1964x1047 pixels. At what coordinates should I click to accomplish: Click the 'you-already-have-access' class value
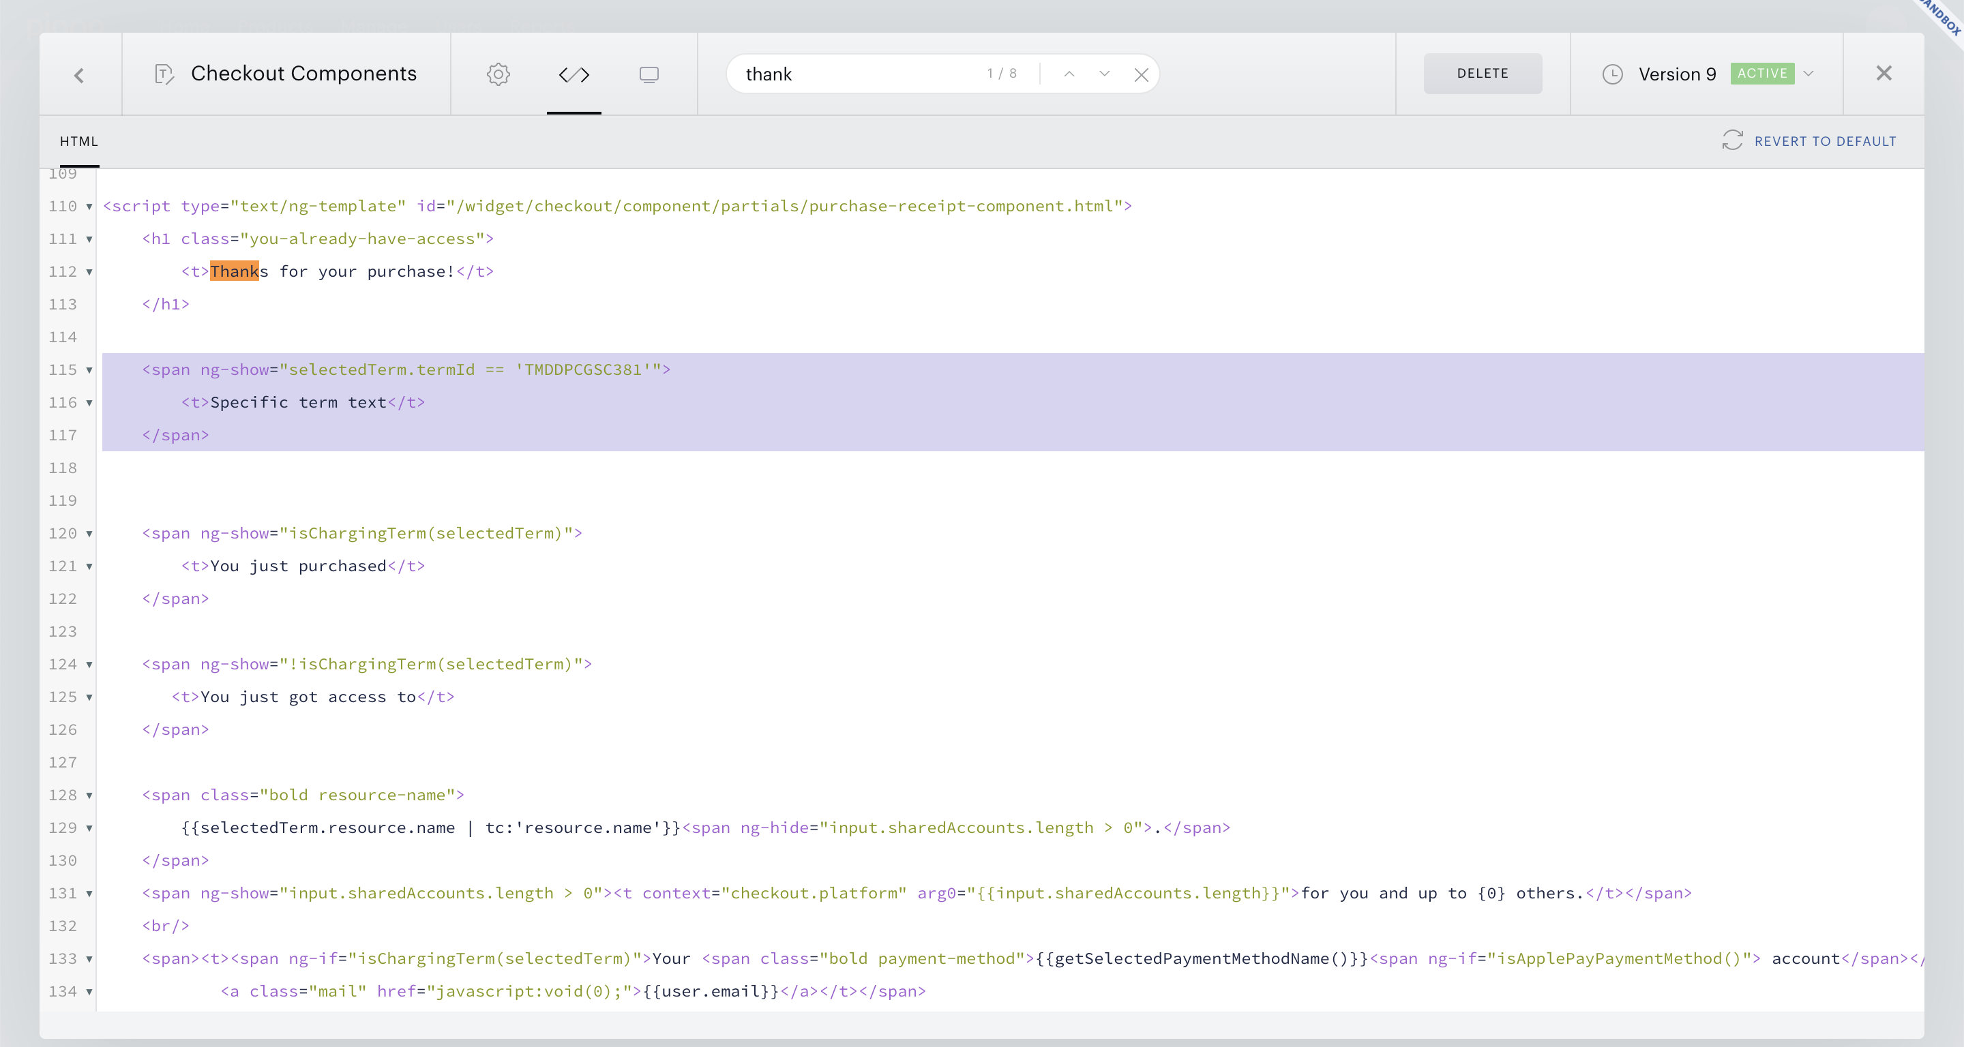362,239
